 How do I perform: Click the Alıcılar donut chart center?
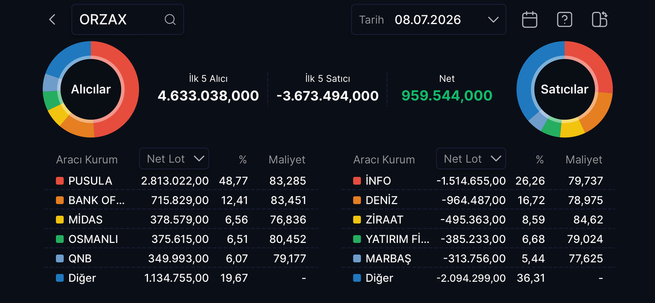click(x=91, y=90)
